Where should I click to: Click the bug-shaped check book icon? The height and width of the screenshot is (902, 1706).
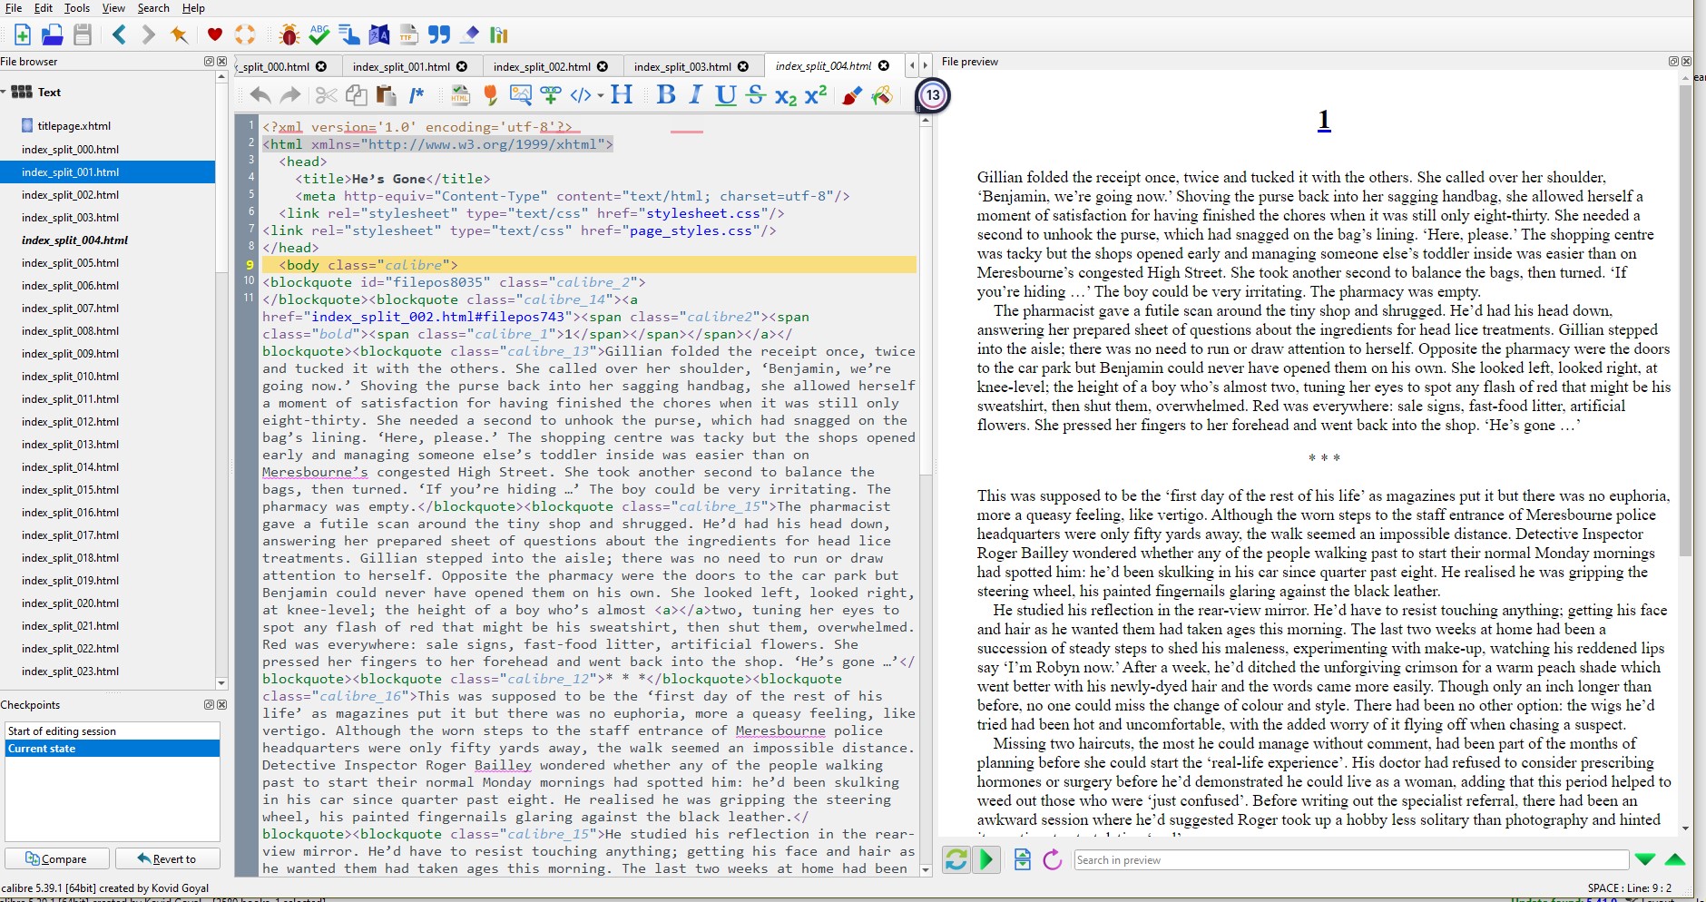pos(289,34)
